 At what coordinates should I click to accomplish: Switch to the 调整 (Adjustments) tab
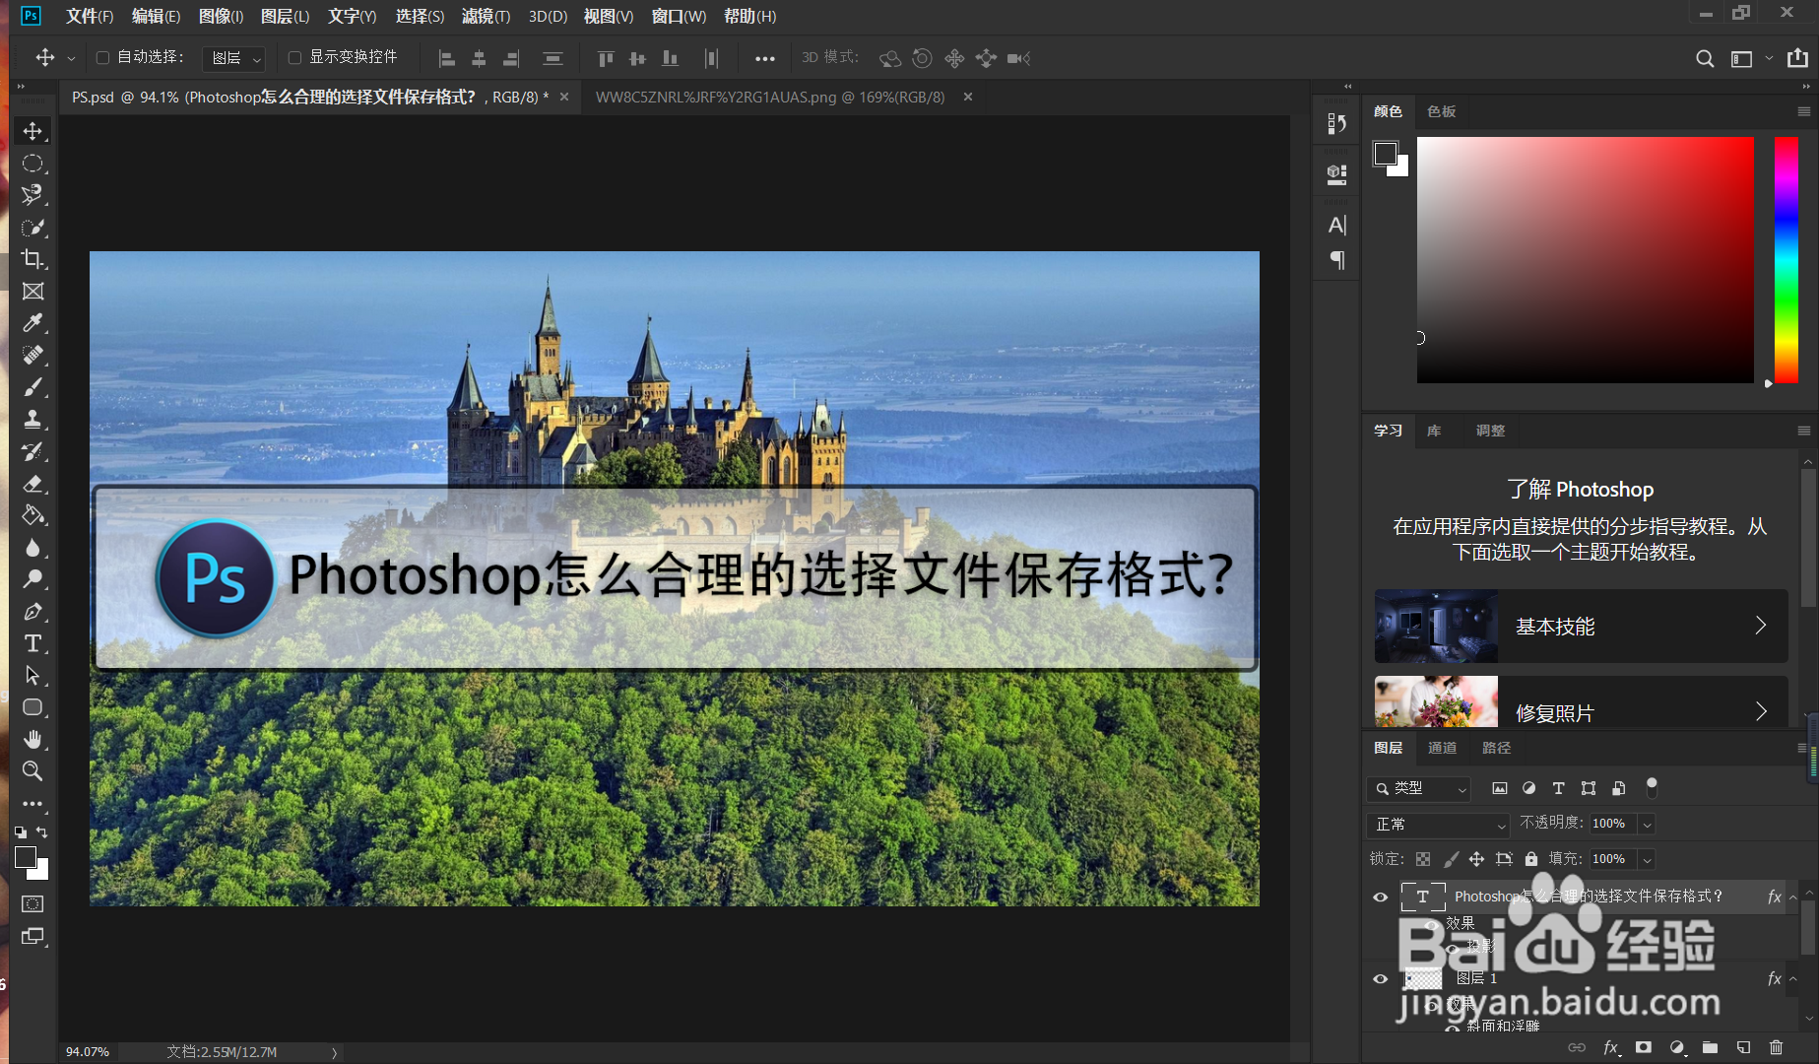pyautogui.click(x=1490, y=431)
